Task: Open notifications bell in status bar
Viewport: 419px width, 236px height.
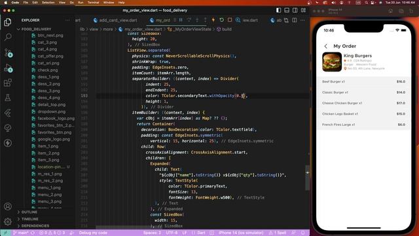Action: [302, 233]
